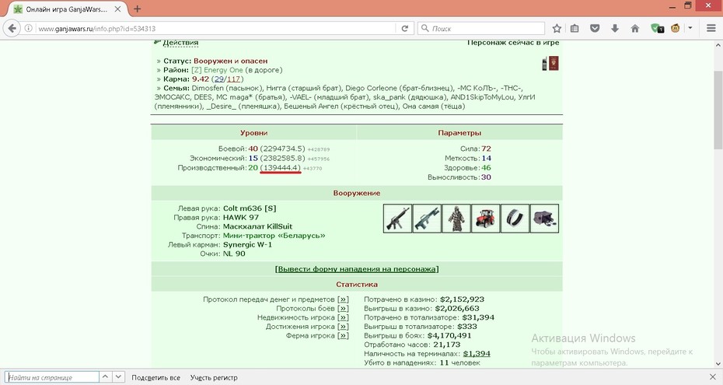This screenshot has height=385, width=723.
Task: Open the NL 90 glasses link
Action: [234, 254]
